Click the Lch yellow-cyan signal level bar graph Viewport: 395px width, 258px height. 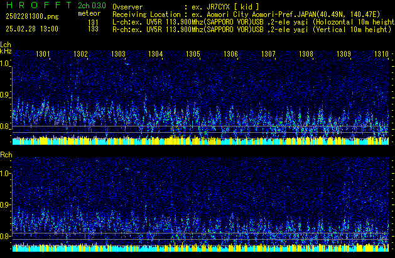[200, 140]
